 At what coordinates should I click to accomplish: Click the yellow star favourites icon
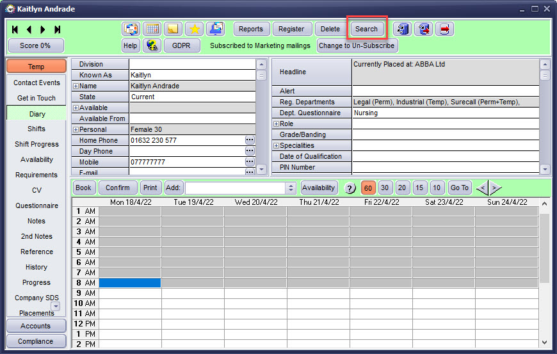[195, 29]
